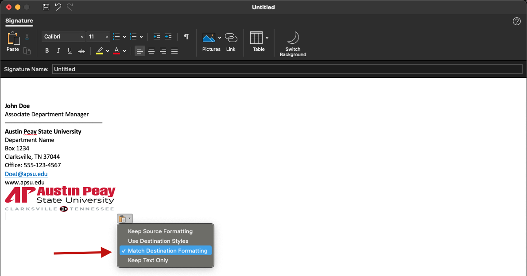Viewport: 527px width, 276px height.
Task: Select Keep Source Formatting paste option
Action: click(160, 231)
